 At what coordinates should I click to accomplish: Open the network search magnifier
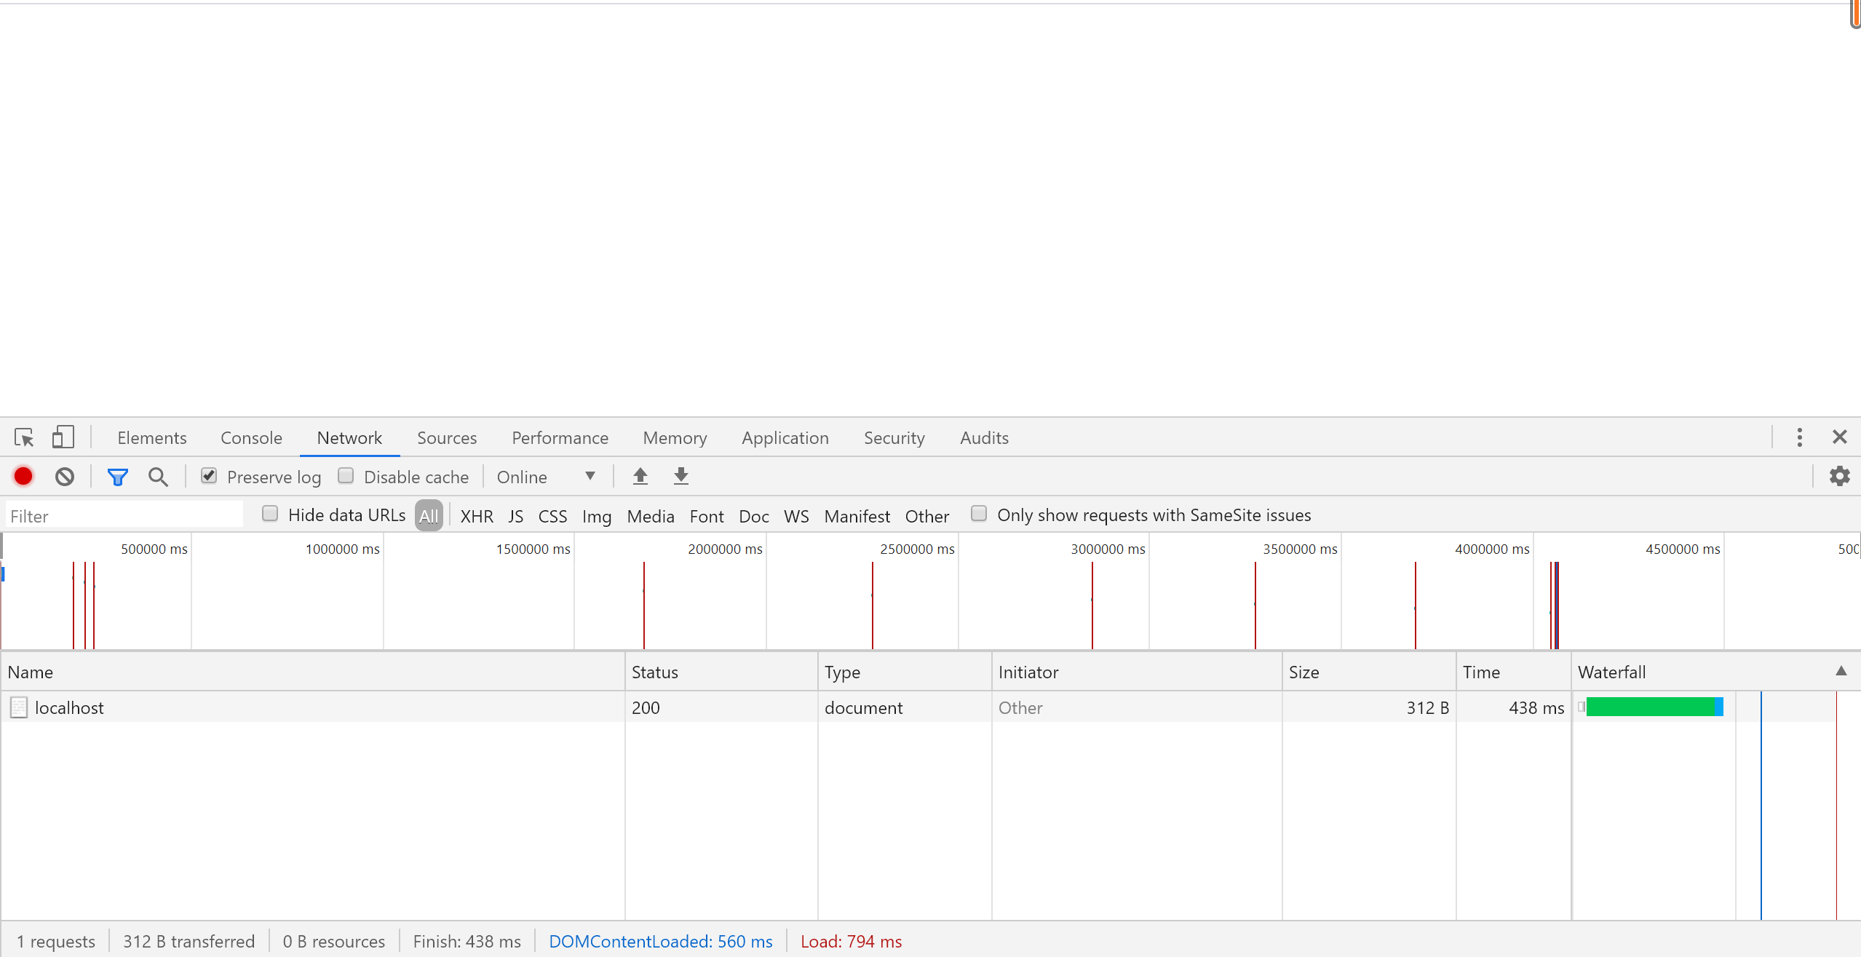(x=158, y=477)
